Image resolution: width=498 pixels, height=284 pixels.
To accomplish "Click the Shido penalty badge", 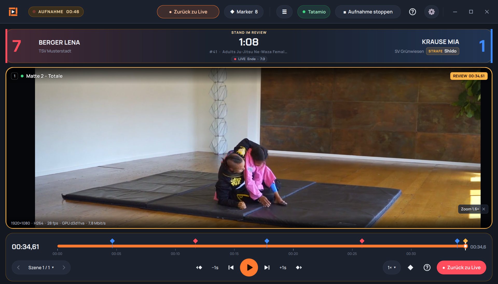I will coord(442,51).
